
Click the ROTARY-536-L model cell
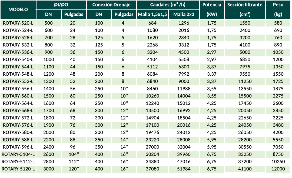(x=18, y=52)
